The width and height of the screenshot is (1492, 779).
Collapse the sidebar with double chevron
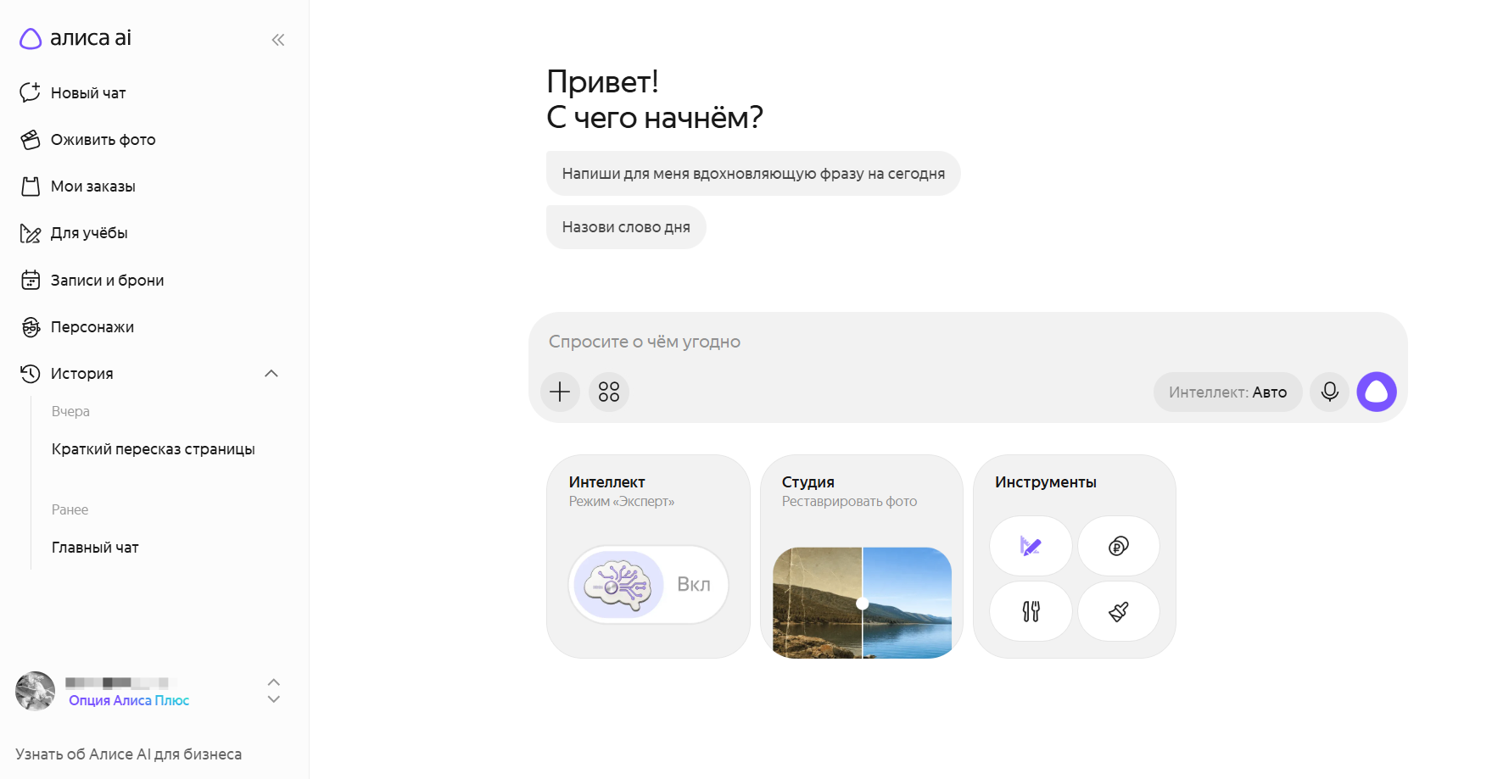tap(277, 40)
